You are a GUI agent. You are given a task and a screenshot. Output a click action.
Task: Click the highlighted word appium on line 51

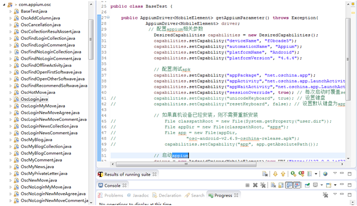[x=180, y=156]
